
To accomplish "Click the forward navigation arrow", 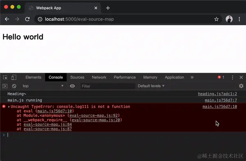I will 17,19.
